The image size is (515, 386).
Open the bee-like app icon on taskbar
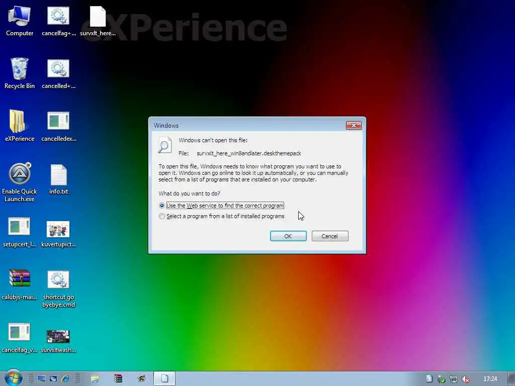tap(141, 379)
